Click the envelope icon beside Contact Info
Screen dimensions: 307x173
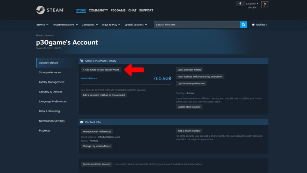[x=82, y=122]
